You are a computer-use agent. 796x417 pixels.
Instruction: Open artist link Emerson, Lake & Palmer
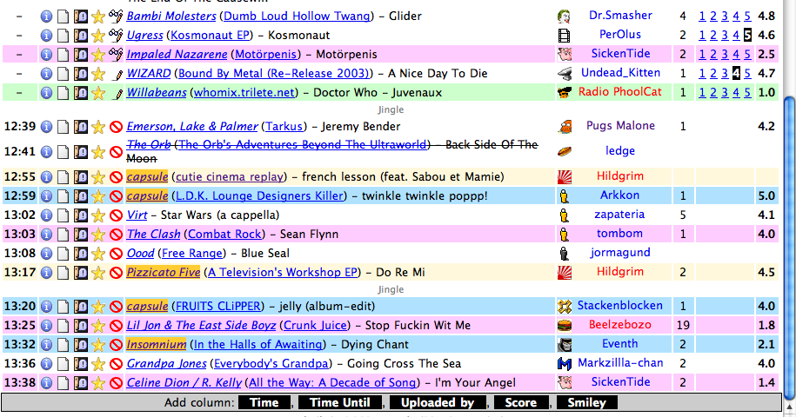click(192, 126)
